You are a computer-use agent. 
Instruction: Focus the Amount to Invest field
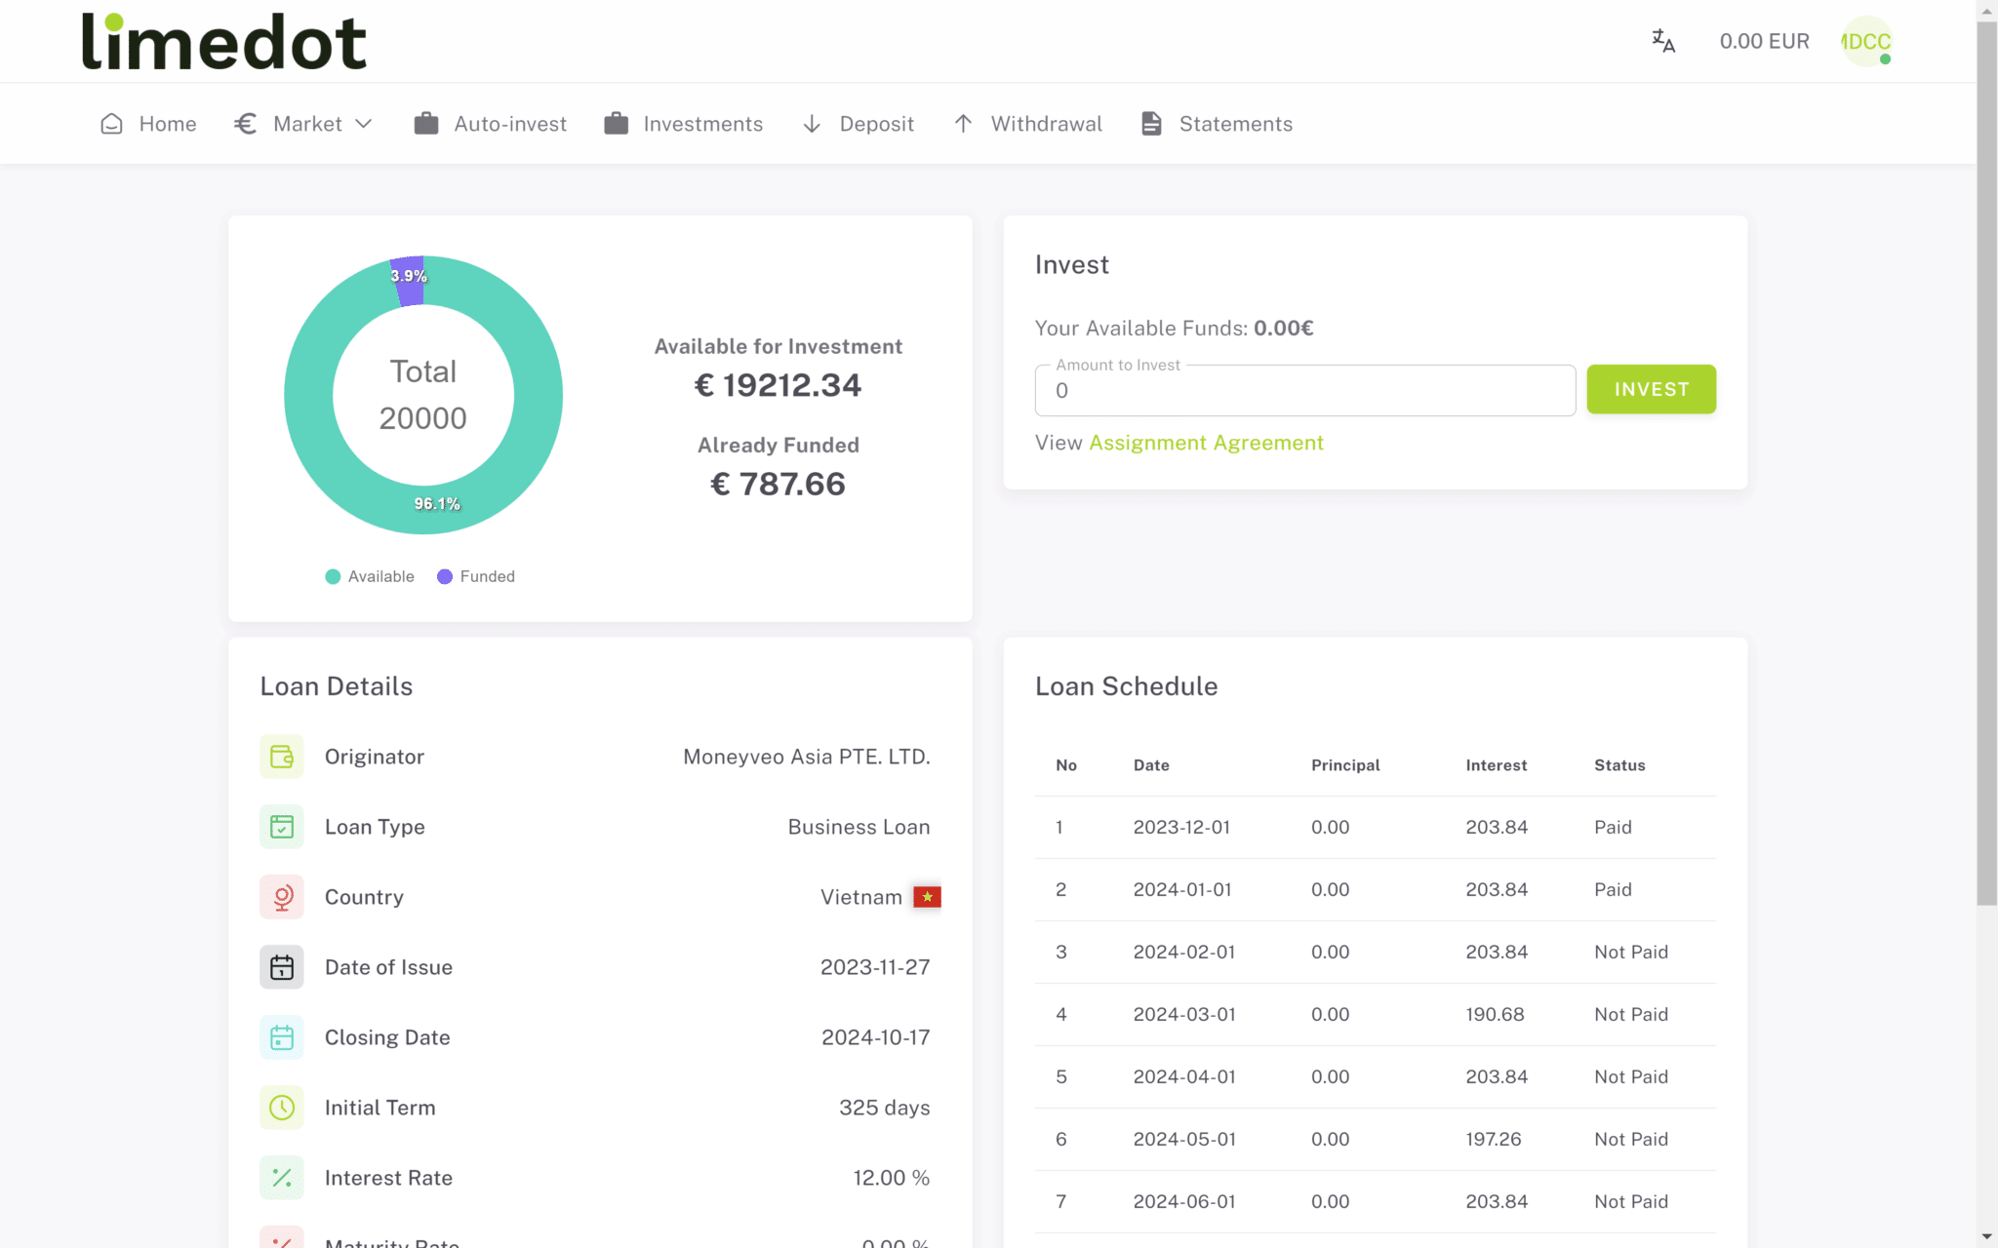pyautogui.click(x=1304, y=390)
